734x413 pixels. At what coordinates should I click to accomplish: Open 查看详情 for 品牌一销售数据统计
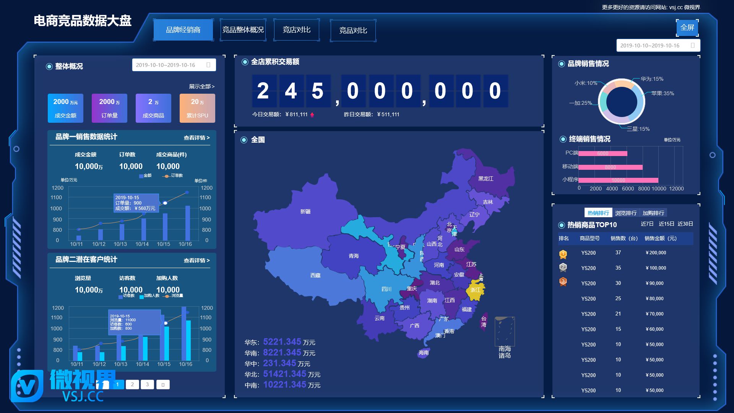196,138
